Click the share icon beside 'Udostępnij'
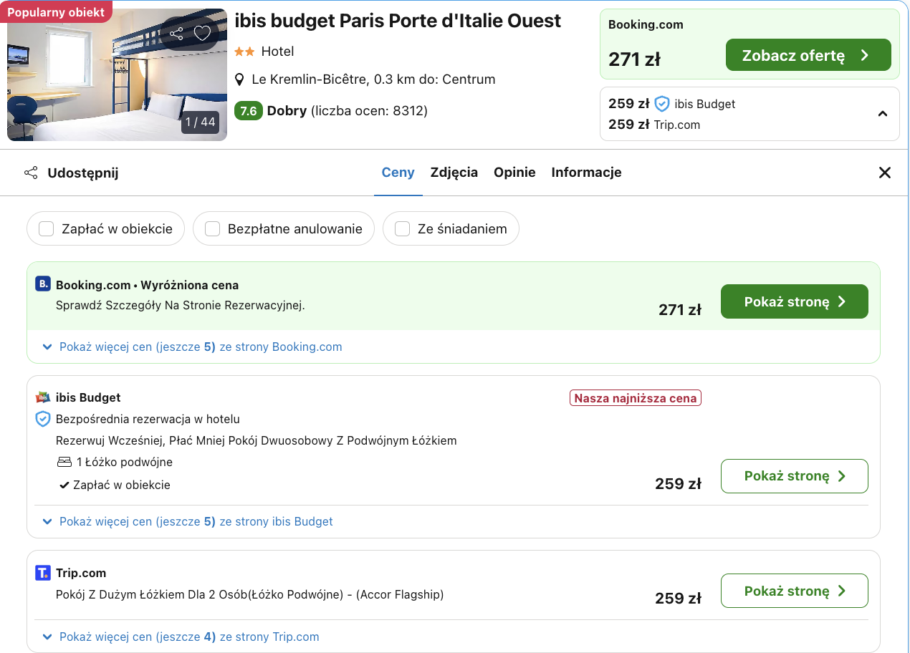Screen dimensions: 910x653 [31, 173]
